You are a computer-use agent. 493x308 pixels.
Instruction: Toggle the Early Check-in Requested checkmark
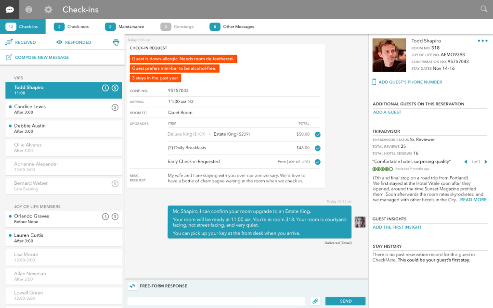click(317, 162)
